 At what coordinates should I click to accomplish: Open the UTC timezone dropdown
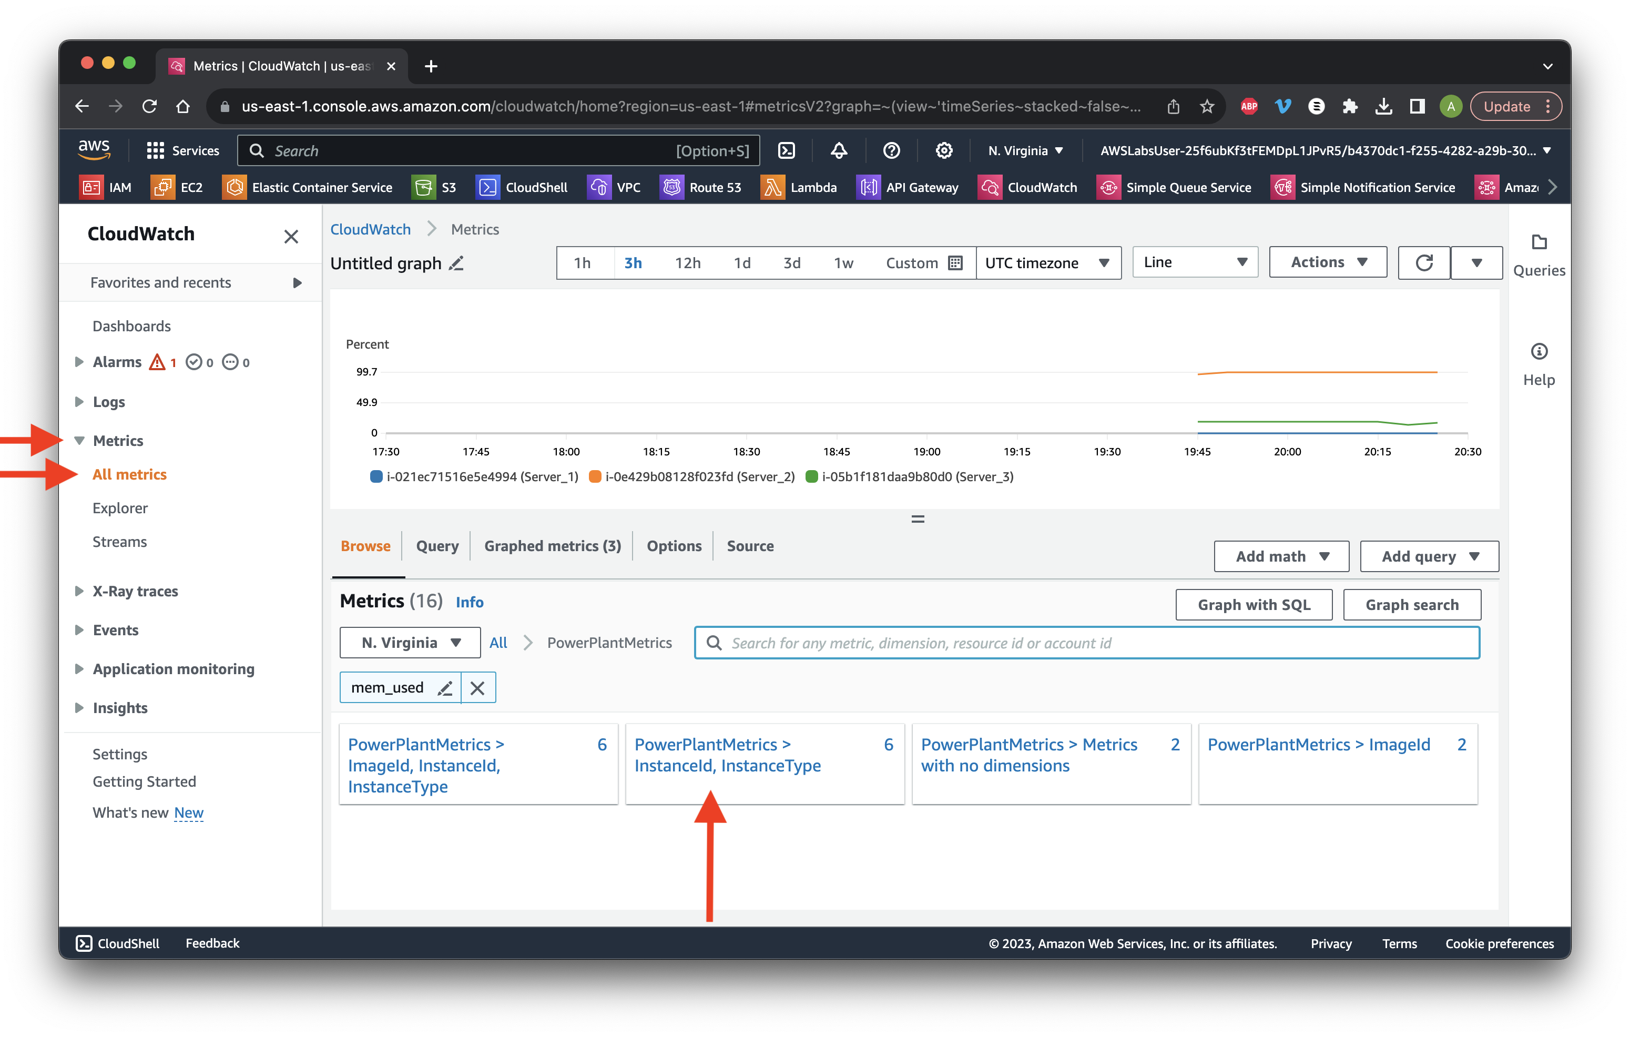point(1048,262)
